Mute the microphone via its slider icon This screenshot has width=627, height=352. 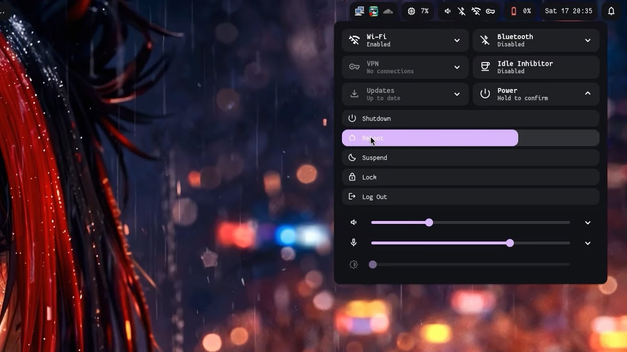point(354,243)
